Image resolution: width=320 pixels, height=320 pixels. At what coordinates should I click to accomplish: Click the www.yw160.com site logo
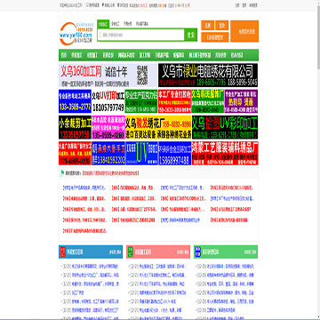tap(76, 33)
